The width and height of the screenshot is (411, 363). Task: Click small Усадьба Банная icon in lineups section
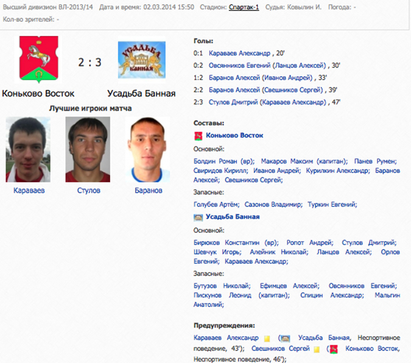[x=198, y=217]
